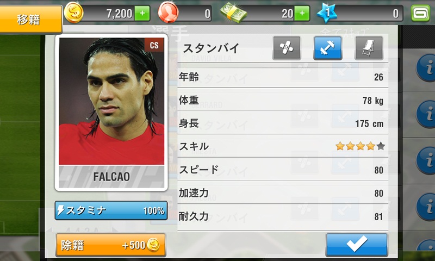The image size is (435, 261).
Task: Release player with 除籍 +500 button
Action: (111, 245)
